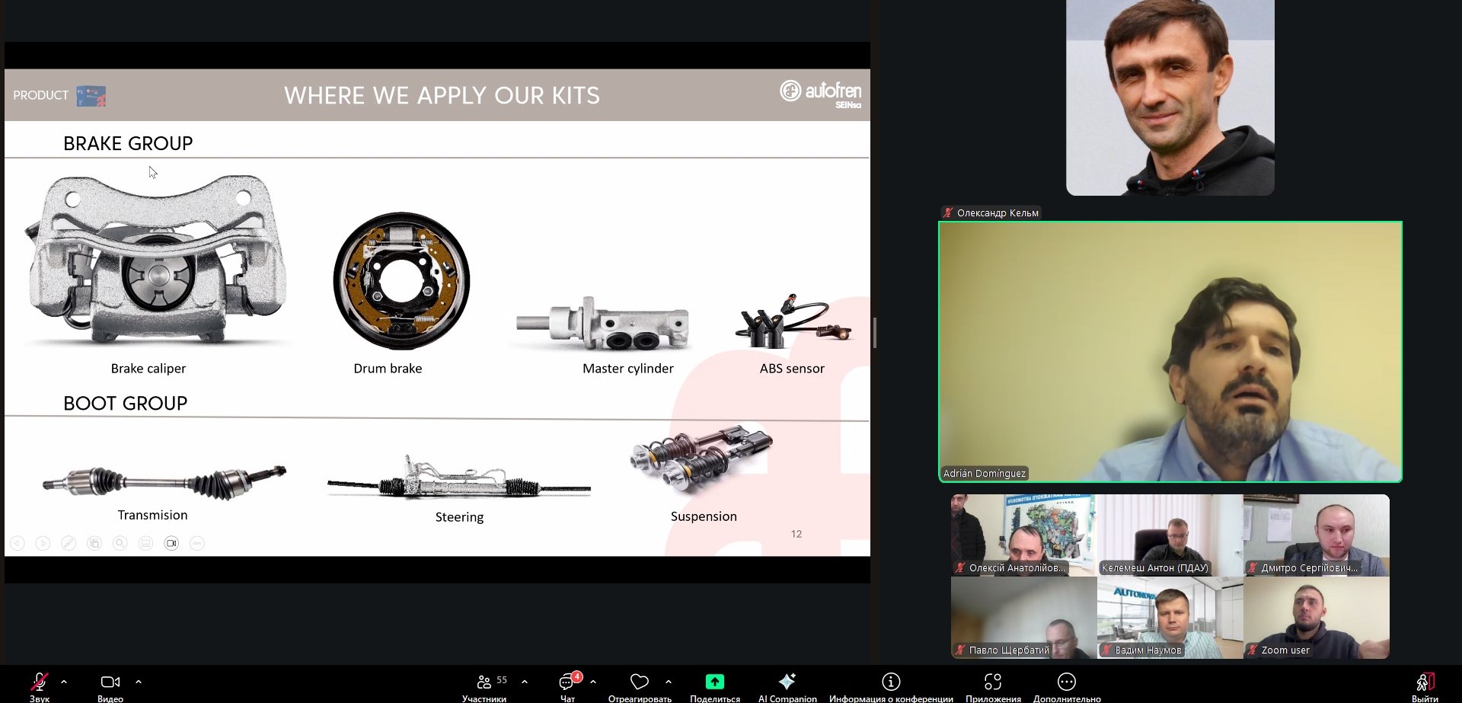1462x703 pixels.
Task: Click the slide's camera icon in presentation controls
Action: (x=171, y=543)
